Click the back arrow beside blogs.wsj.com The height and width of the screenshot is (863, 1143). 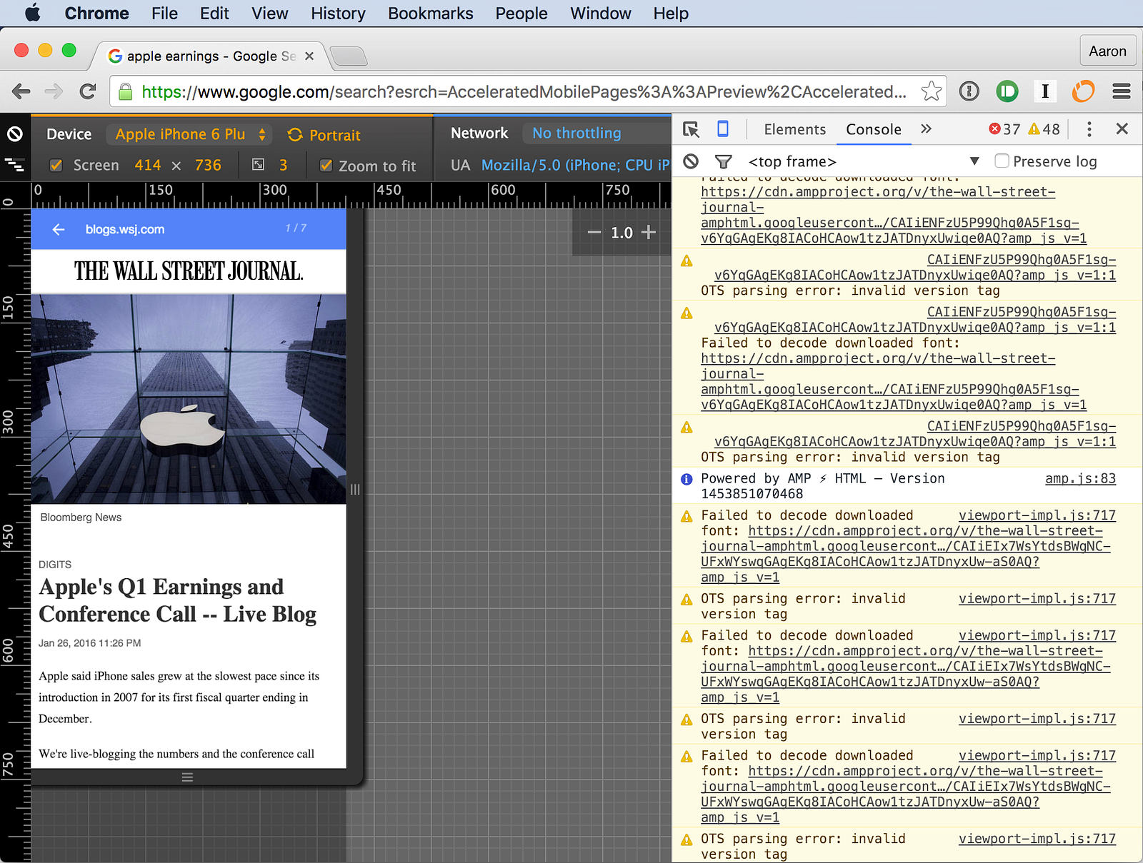(x=59, y=229)
